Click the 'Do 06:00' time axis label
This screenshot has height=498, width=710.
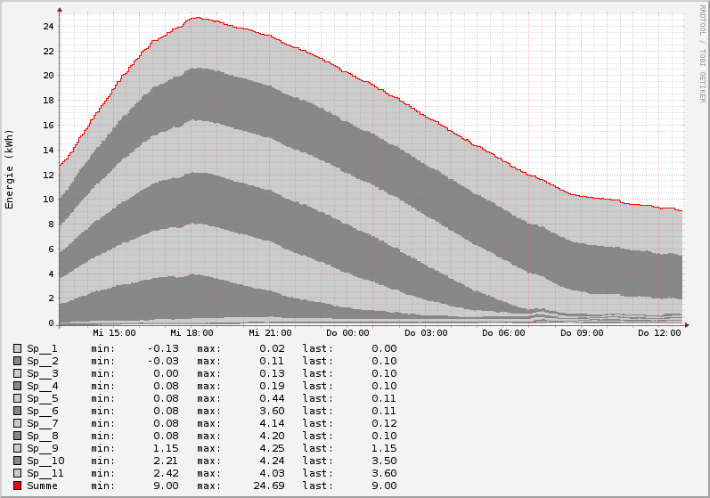click(503, 332)
